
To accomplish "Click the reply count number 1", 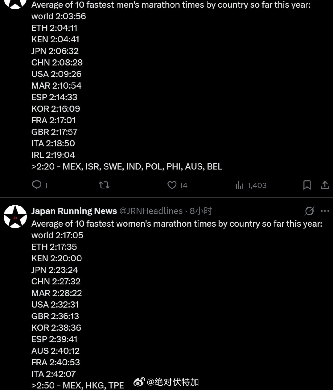I will (46, 186).
